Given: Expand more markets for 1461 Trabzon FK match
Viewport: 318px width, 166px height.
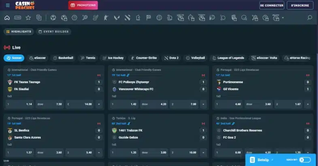Looking at the screenshot, I should tap(203, 153).
